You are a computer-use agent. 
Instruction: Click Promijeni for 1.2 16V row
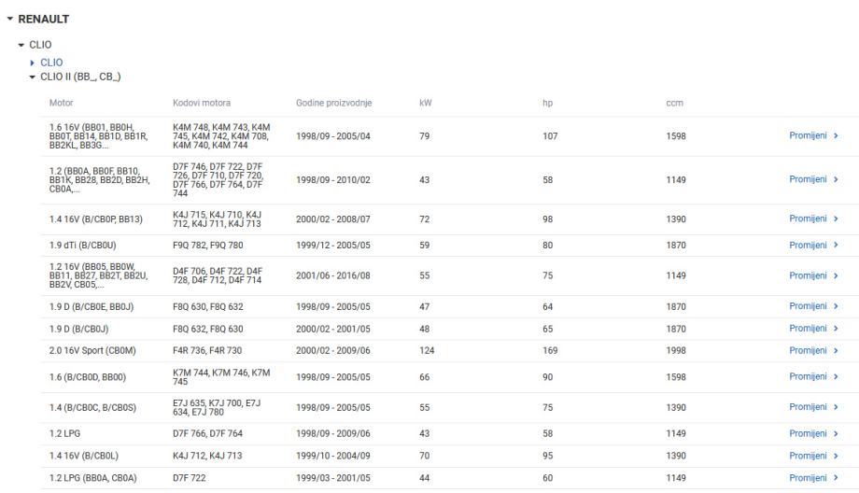[x=808, y=275]
